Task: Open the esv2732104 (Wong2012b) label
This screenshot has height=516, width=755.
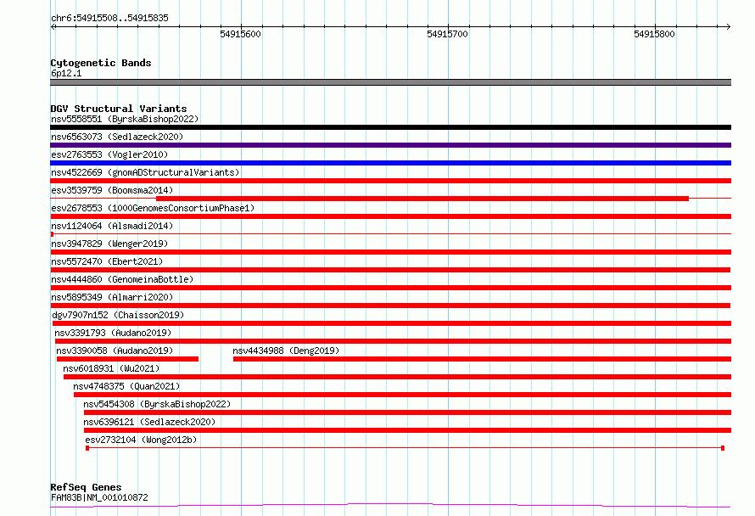Action: point(141,440)
